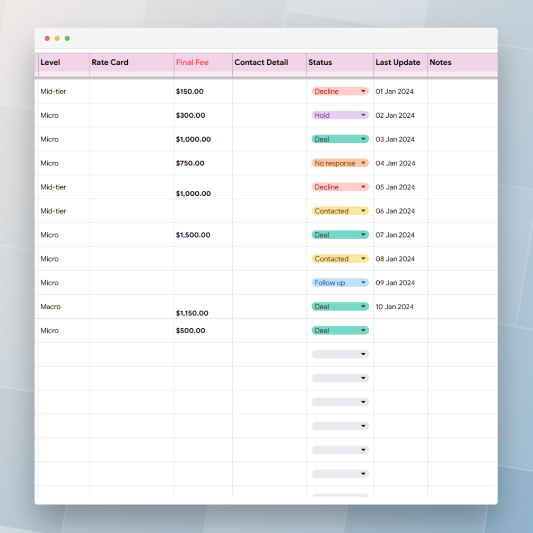The width and height of the screenshot is (533, 533).
Task: Open the Deal status dropdown for 03 Jan 2024
Action: coord(340,139)
